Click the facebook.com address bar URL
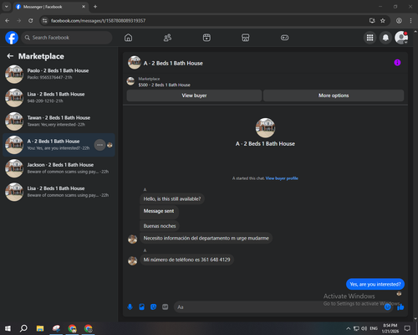 click(98, 21)
